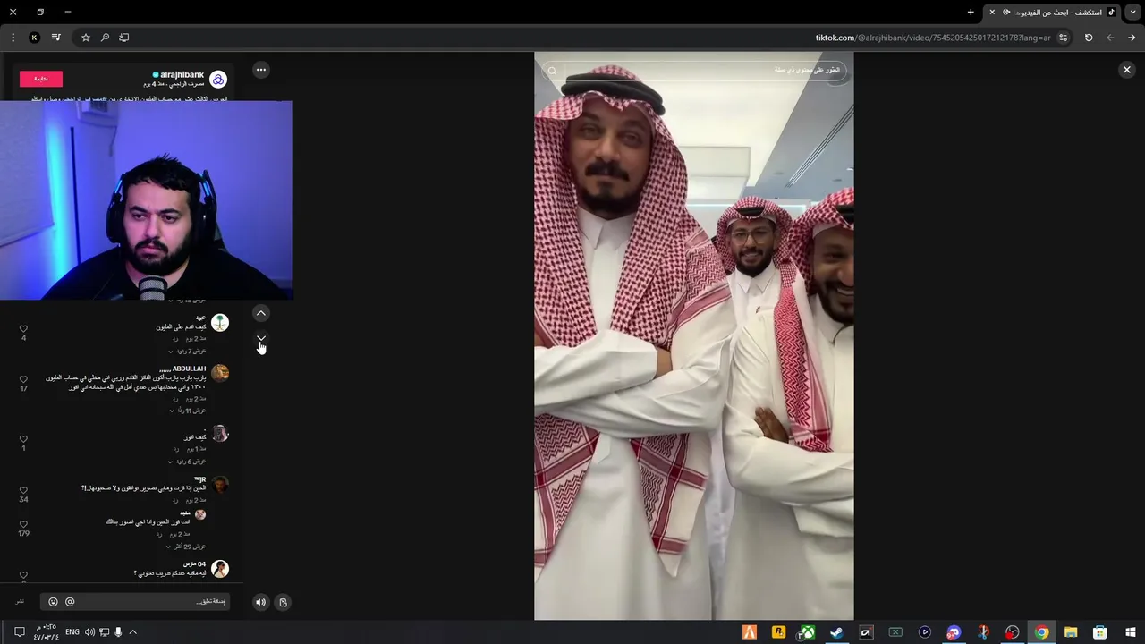This screenshot has height=644, width=1145.
Task: Click the install app icon in address bar
Action: click(124, 38)
